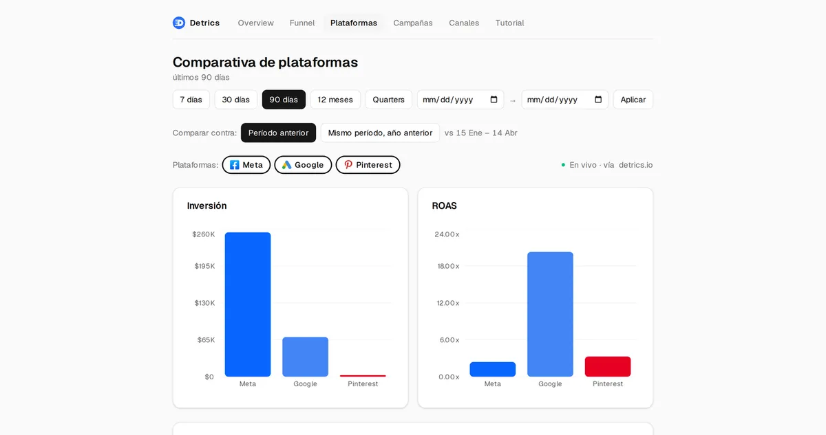Click the Meta logo icon in filter
The image size is (826, 435).
pos(234,165)
